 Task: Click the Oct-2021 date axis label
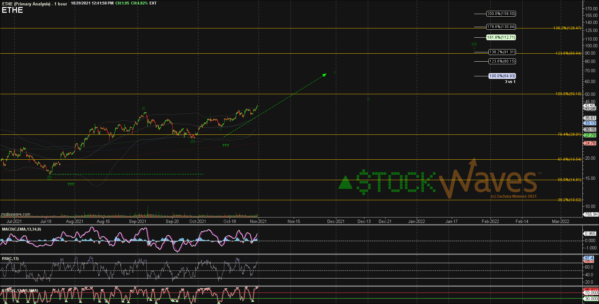(198, 221)
